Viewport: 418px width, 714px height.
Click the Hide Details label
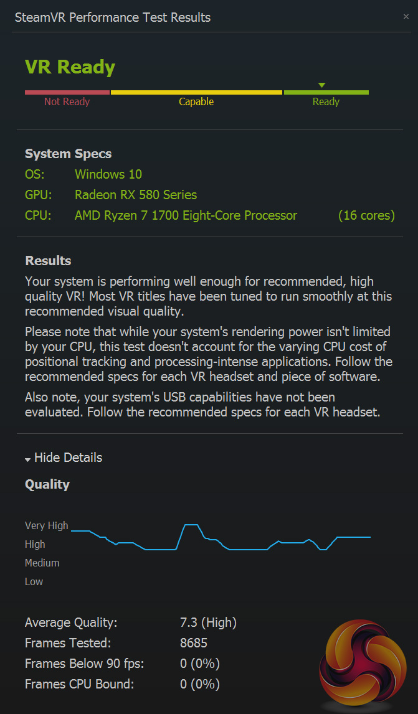(68, 458)
